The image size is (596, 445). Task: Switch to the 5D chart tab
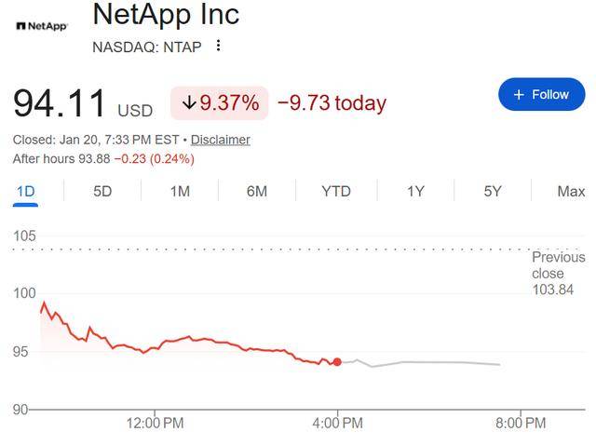[102, 191]
